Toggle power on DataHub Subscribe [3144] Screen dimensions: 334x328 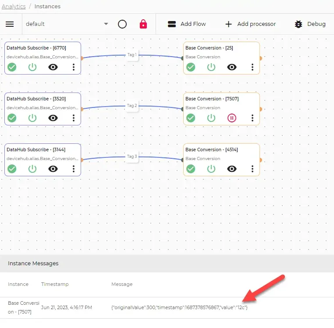[32, 169]
